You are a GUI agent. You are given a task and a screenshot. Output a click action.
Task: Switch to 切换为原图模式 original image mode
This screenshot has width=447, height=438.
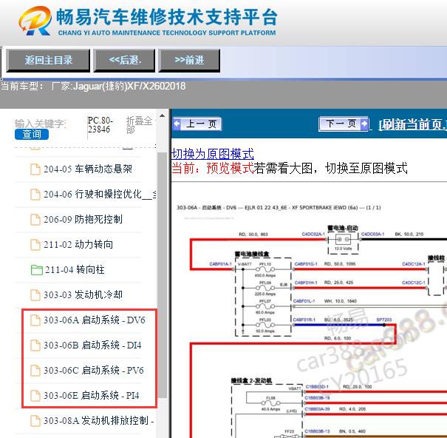(x=212, y=154)
